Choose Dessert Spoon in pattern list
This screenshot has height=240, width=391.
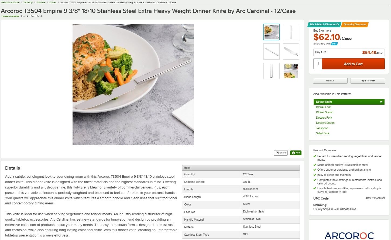(325, 123)
